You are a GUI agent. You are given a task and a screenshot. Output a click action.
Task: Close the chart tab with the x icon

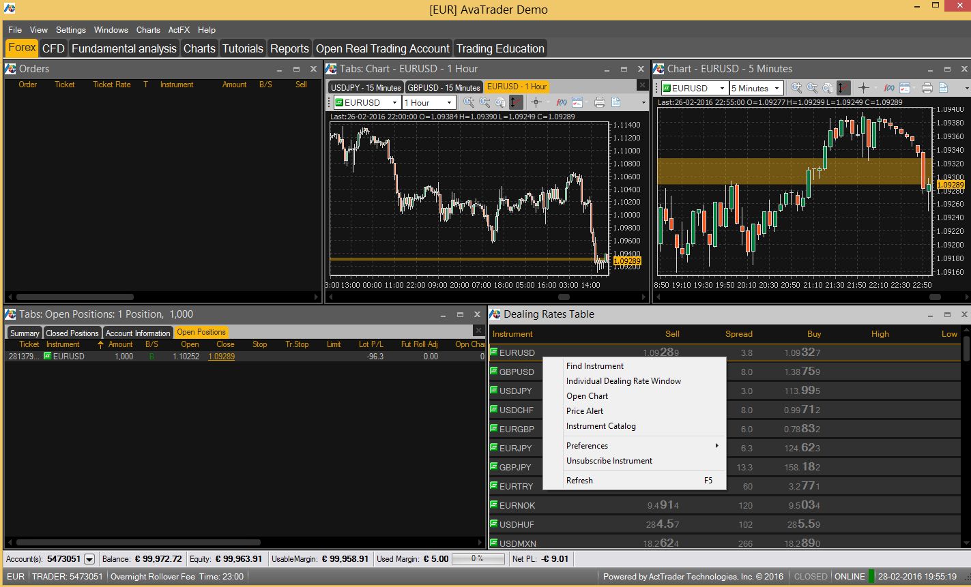[x=641, y=85]
